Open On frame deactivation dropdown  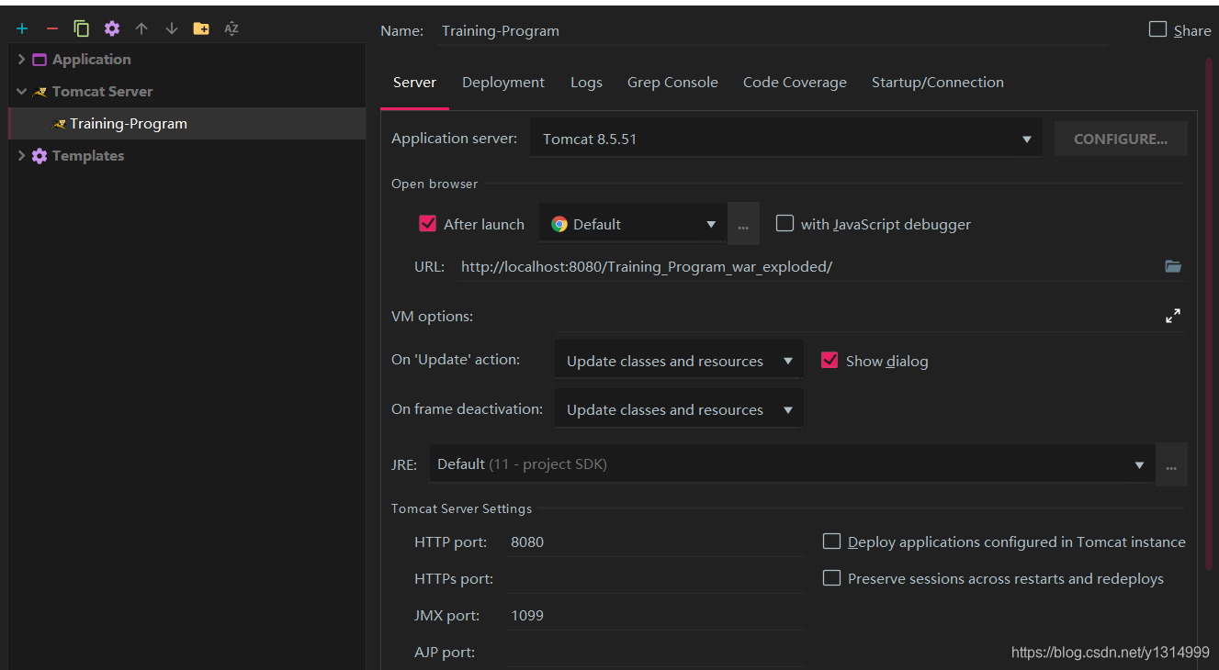[x=679, y=409]
